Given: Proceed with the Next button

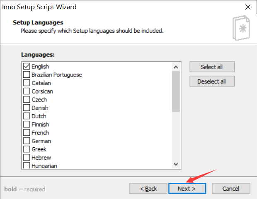Looking at the screenshot, I should (x=187, y=189).
